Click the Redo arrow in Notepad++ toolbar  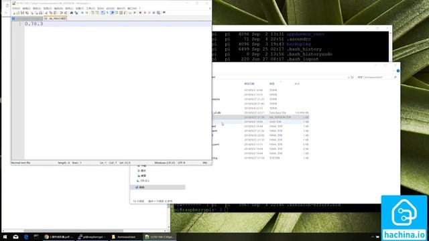tap(66, 13)
